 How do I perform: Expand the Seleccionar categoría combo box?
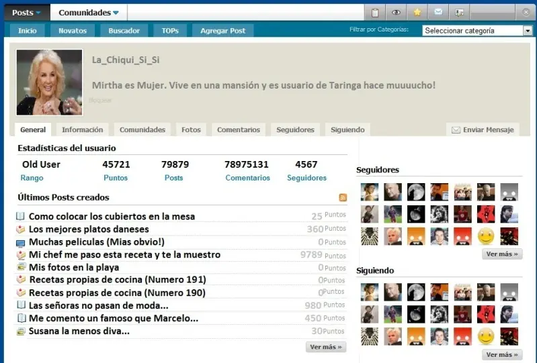[477, 31]
